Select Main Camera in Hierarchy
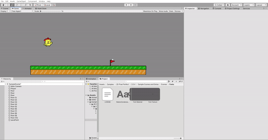The width and height of the screenshot is (268, 140). 16,86
